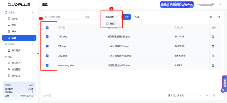
Task: Open the column filter settings icon
Action: [x=211, y=17]
